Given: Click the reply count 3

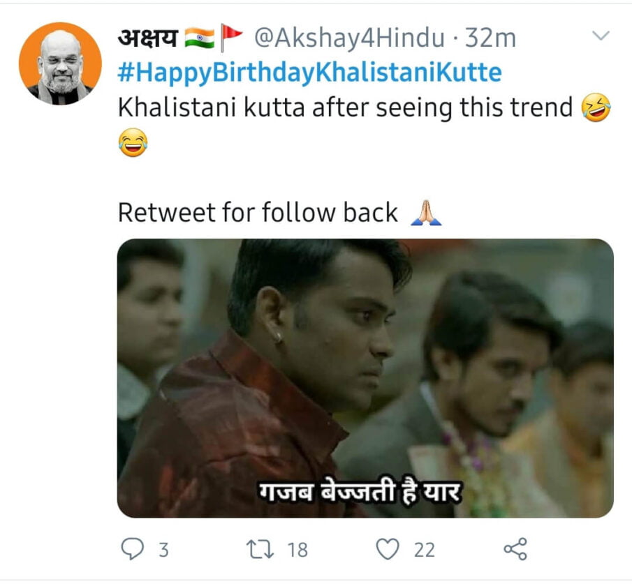Looking at the screenshot, I should (163, 550).
